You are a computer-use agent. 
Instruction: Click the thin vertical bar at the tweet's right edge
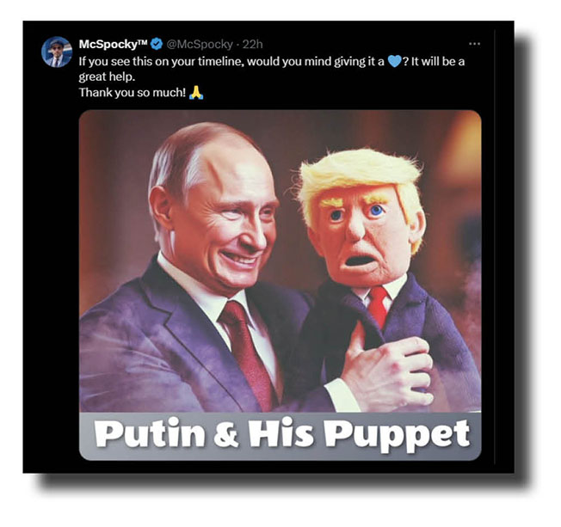495,247
